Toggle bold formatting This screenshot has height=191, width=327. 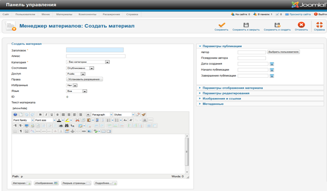[40, 115]
